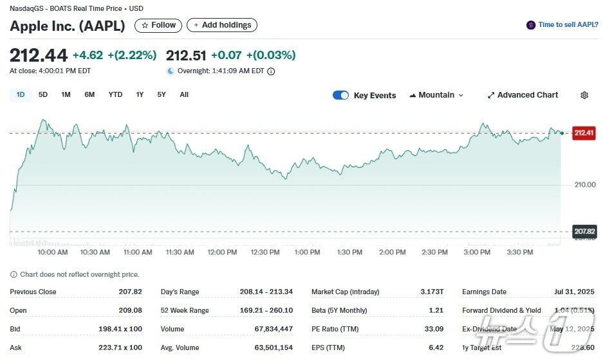Select the All time range
Viewport: 603px width, 361px height.
(184, 95)
